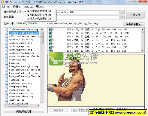Click file list vertical scrollbar thumb
Screen dimensions: 148x116
(42, 38)
